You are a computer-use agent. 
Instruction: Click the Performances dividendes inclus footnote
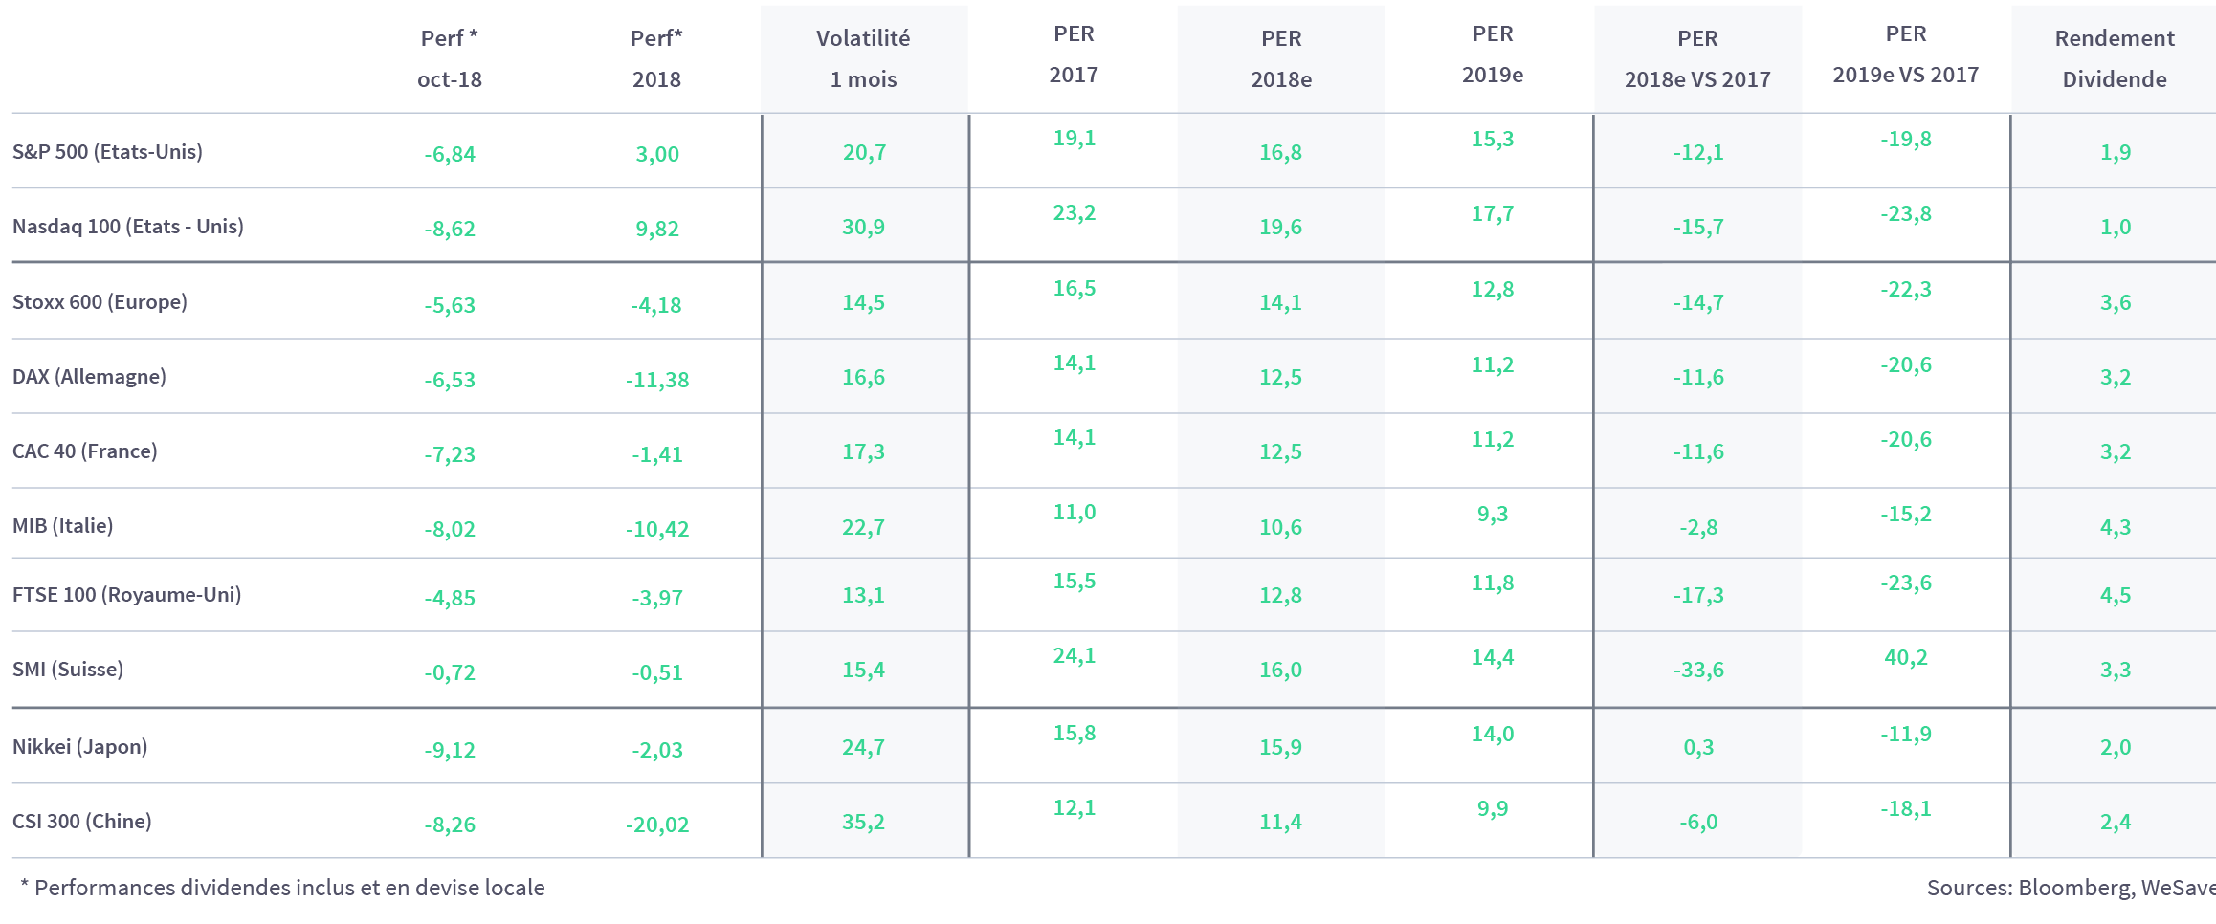point(282,888)
